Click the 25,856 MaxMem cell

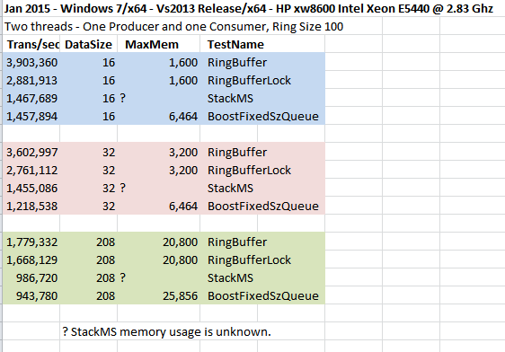coord(159,295)
